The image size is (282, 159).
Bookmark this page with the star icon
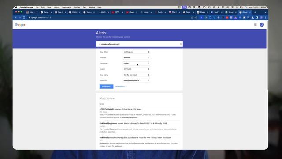196,18
